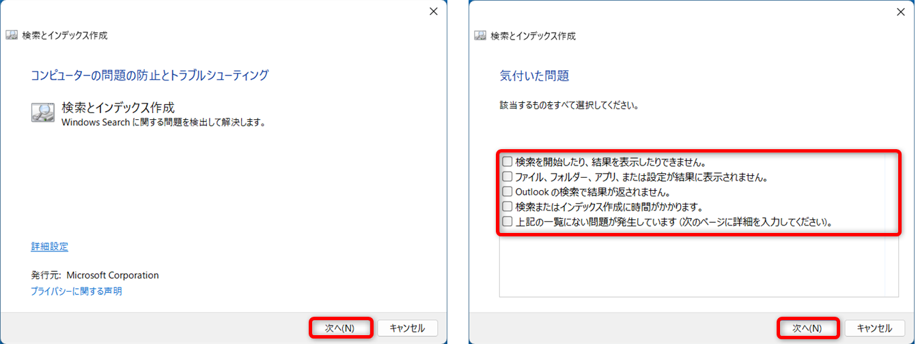Click the 気付いた問題 heading

click(534, 76)
